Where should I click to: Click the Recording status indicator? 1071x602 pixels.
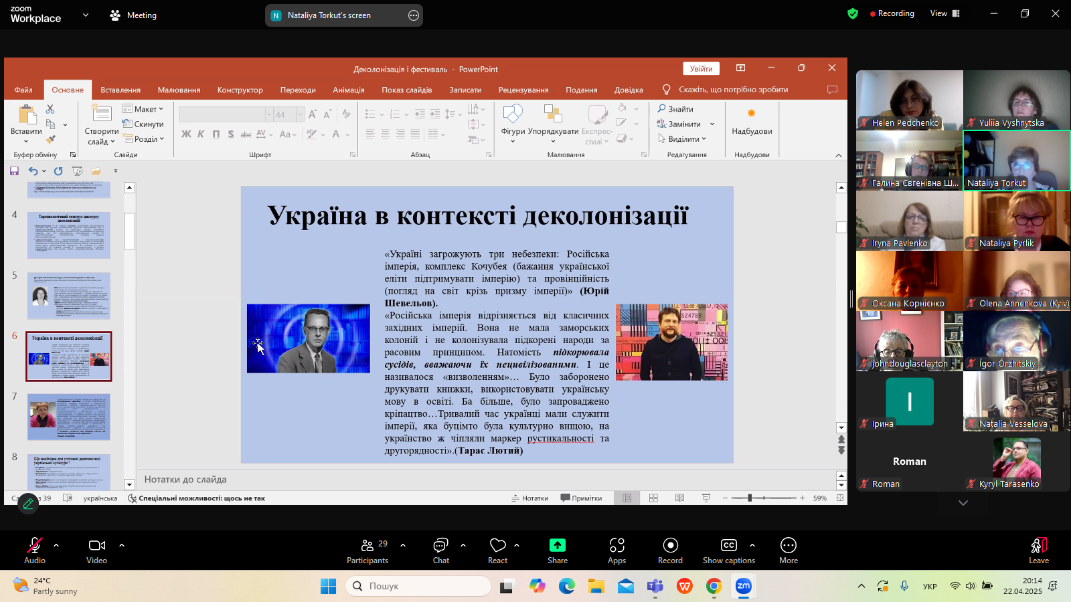[x=892, y=13]
